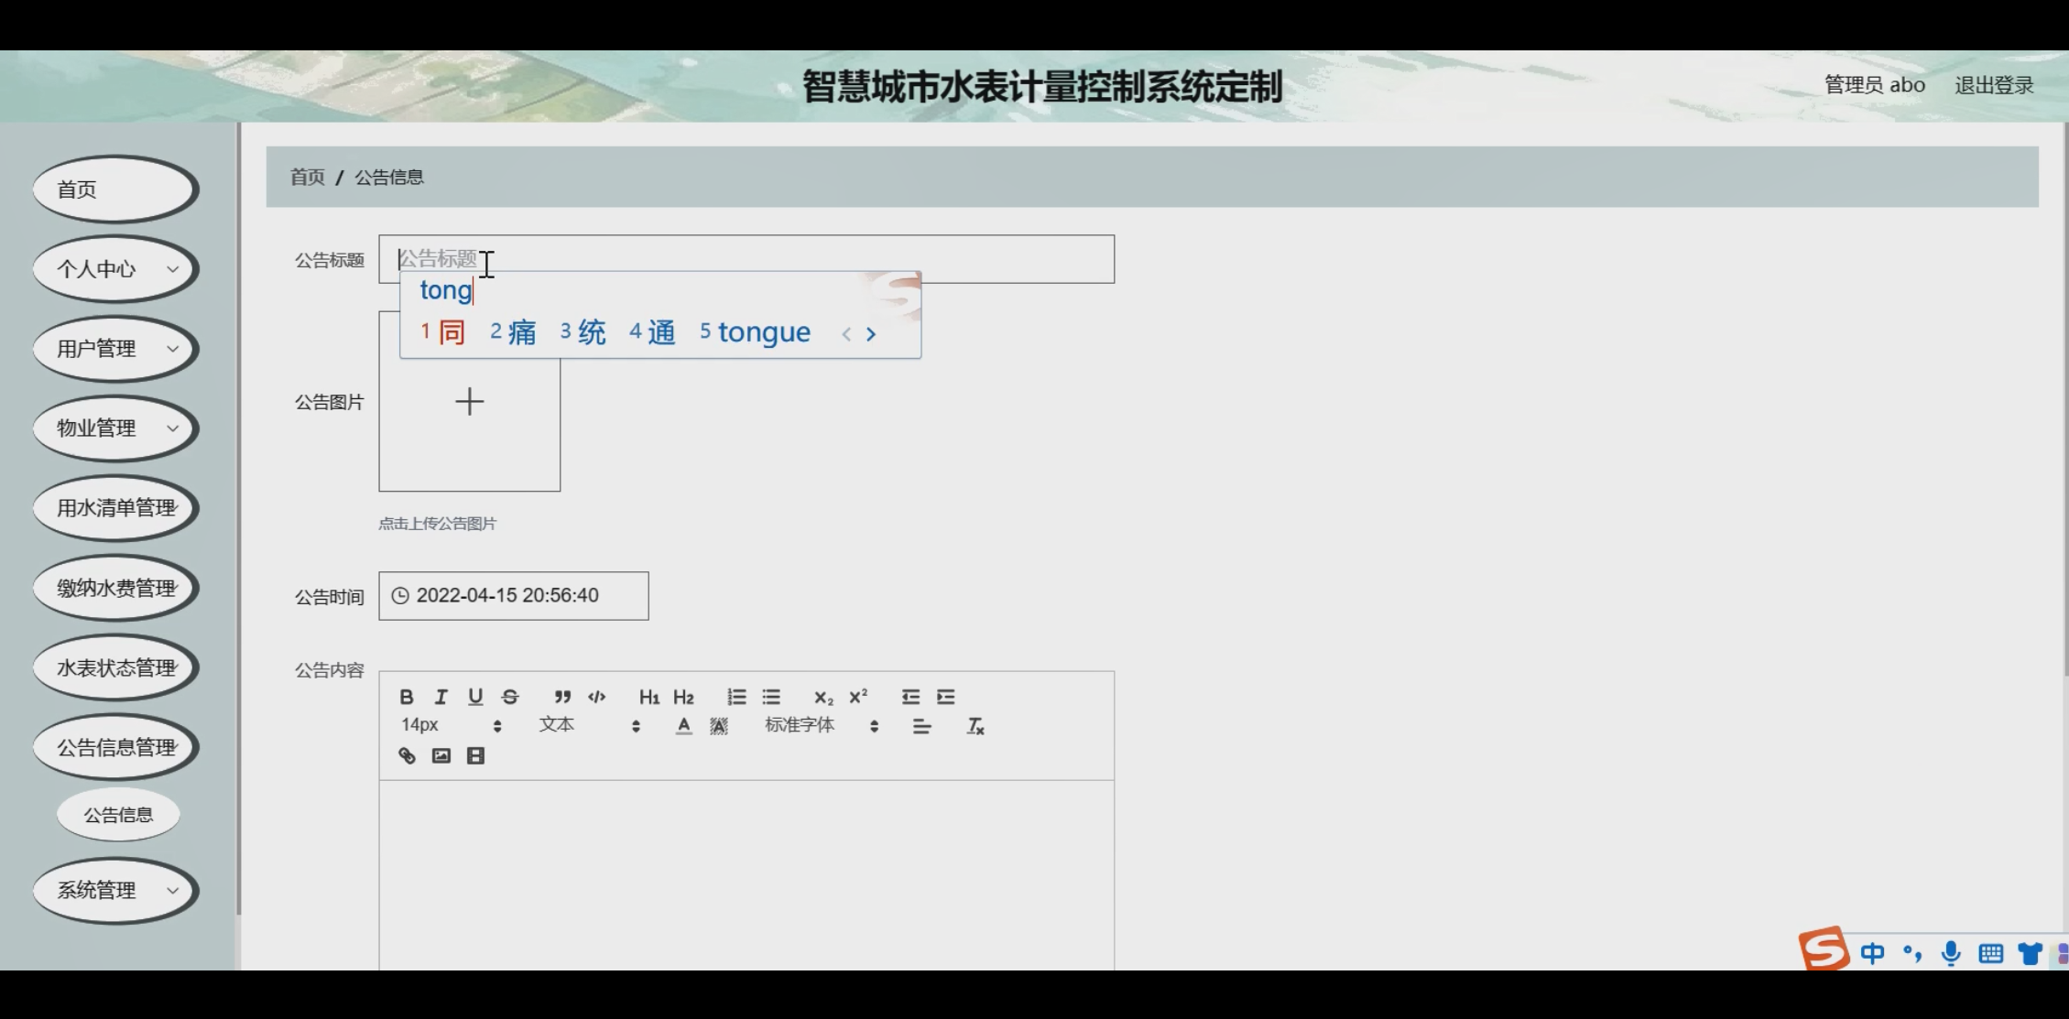2069x1019 pixels.
Task: Click the ordered list icon
Action: click(x=736, y=697)
